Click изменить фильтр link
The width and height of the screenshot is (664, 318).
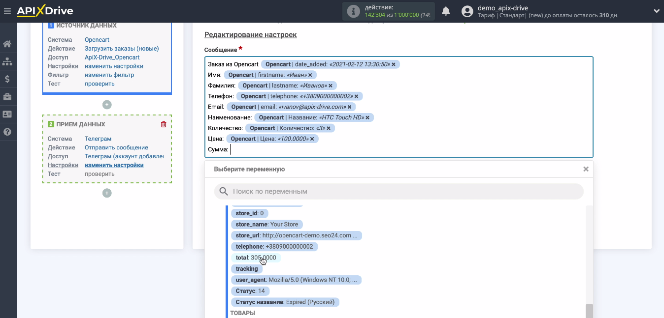tap(109, 75)
